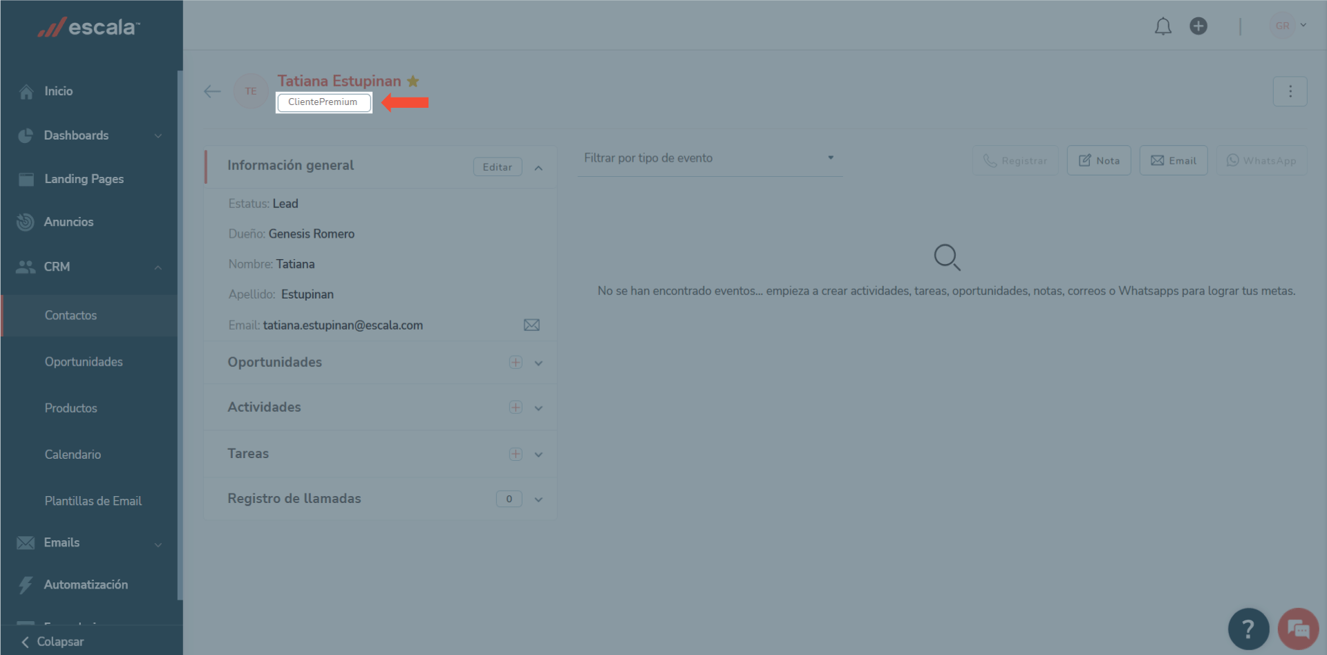This screenshot has height=655, width=1327.
Task: Click the sidebar vertical scrollbar
Action: click(x=180, y=334)
